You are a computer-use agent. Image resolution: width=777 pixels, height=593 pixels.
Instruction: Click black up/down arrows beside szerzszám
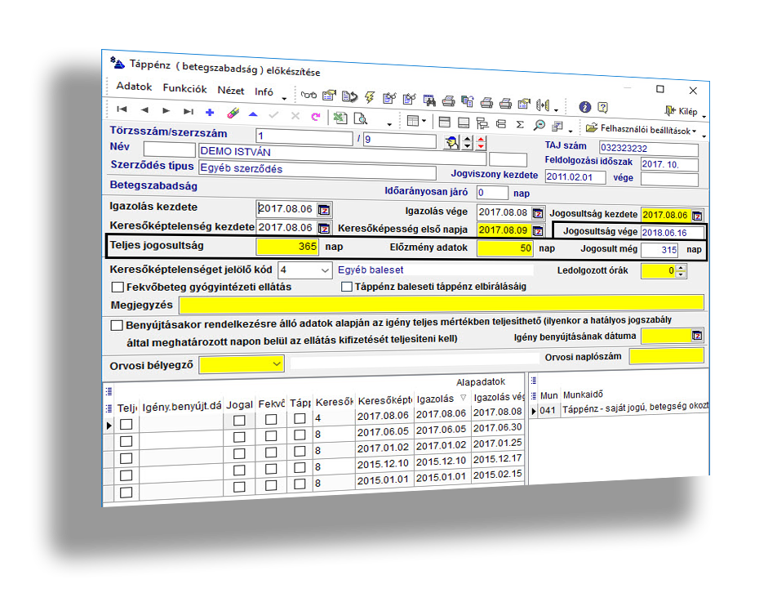[x=468, y=143]
